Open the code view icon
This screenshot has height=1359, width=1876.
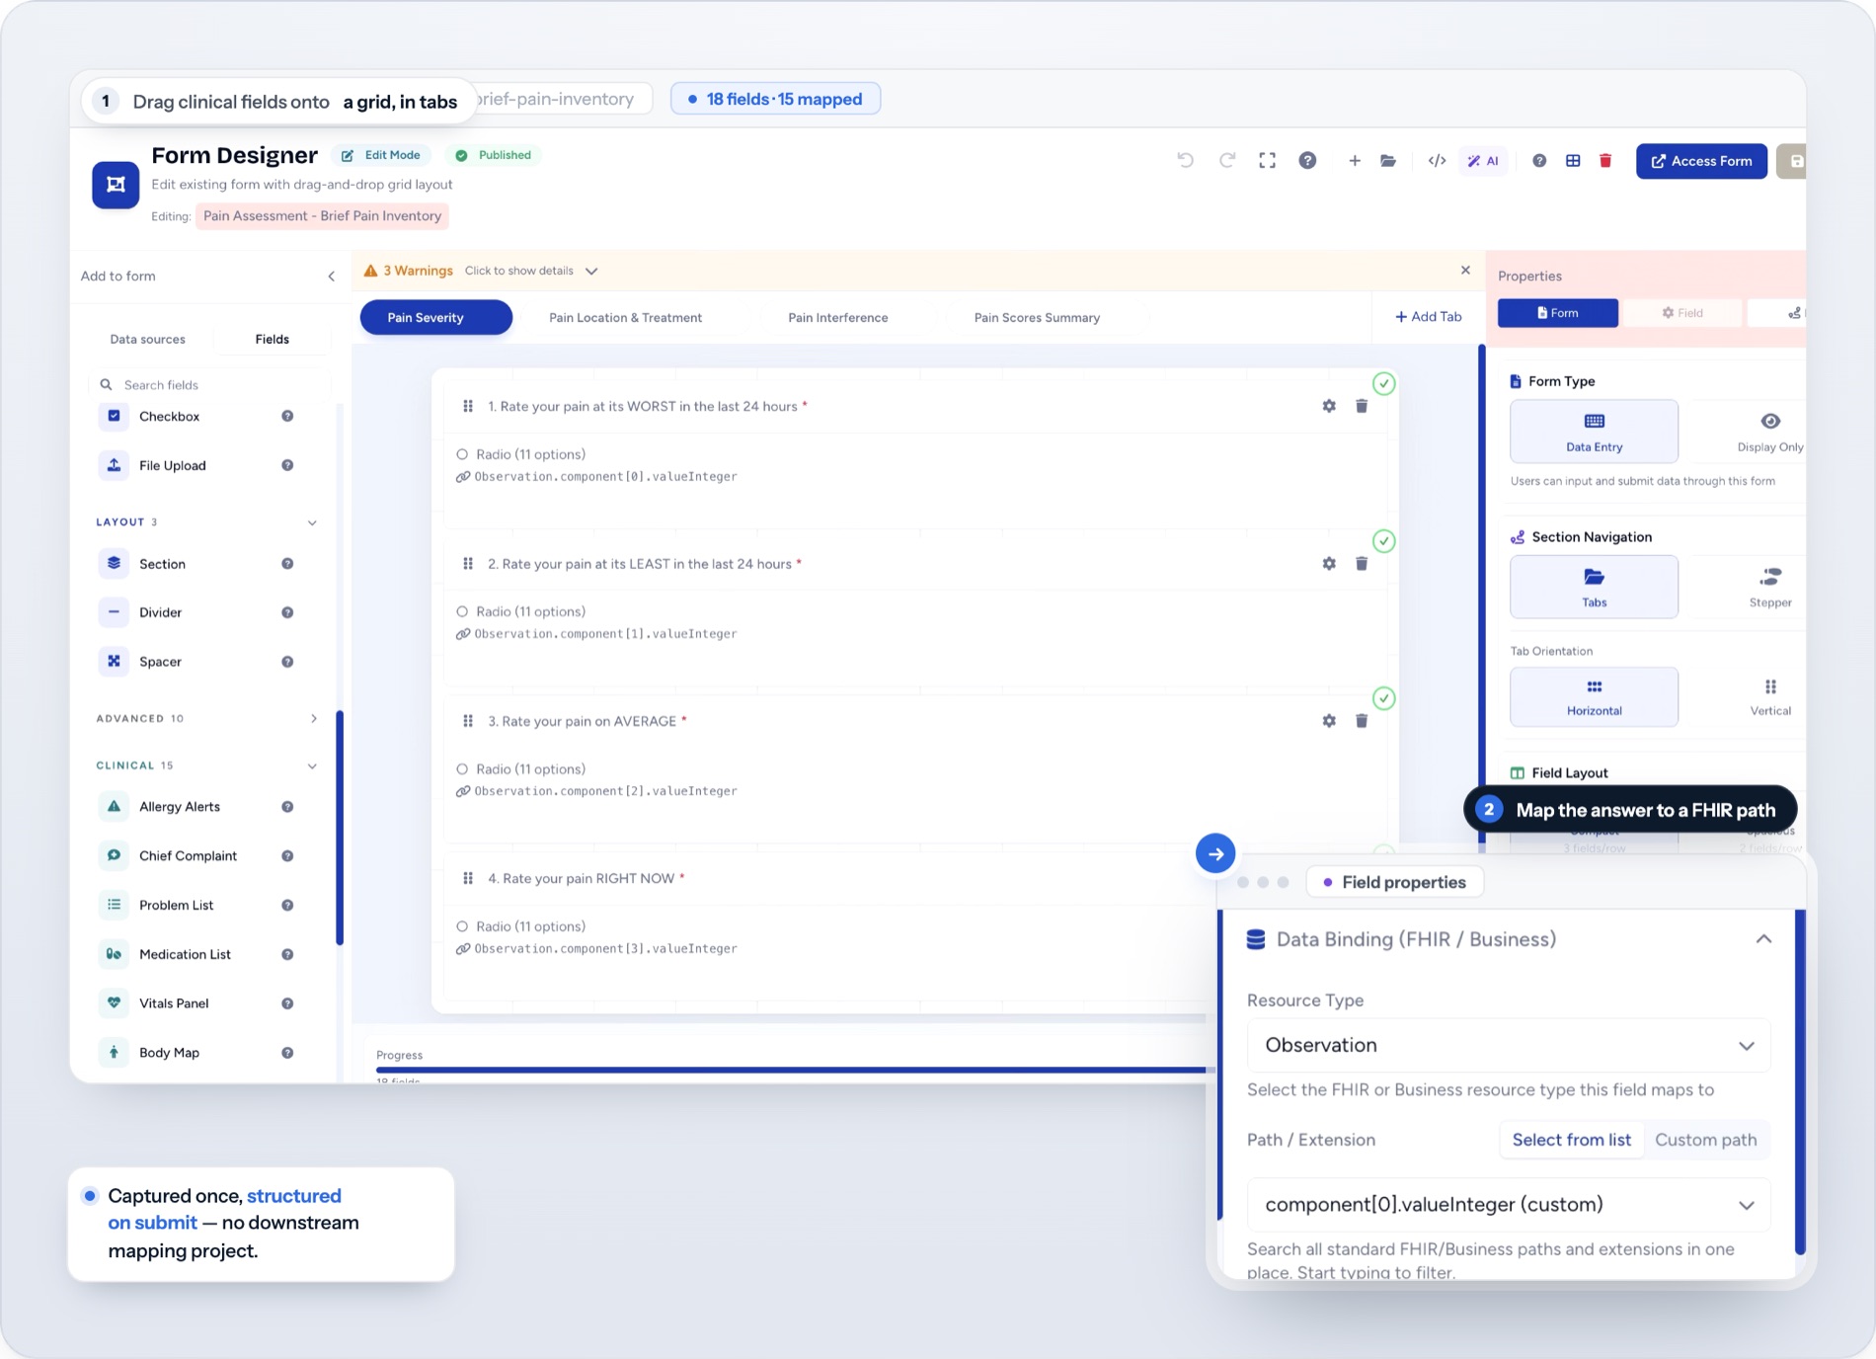(x=1438, y=160)
